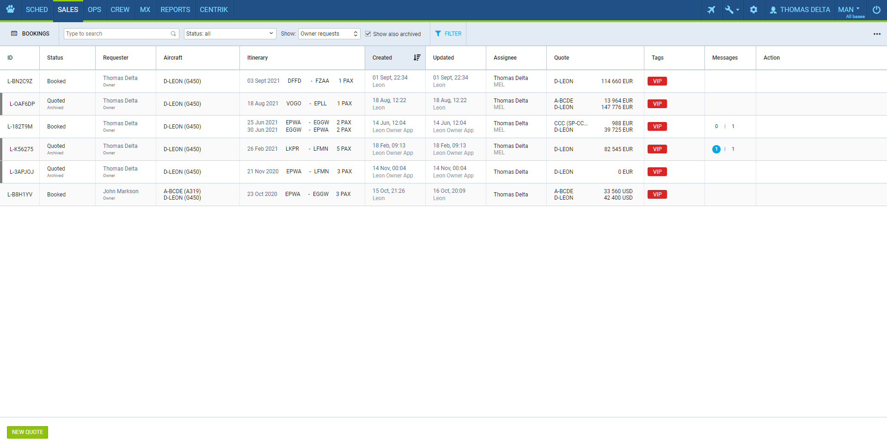
Task: Expand the Status: all dropdown
Action: pos(230,34)
